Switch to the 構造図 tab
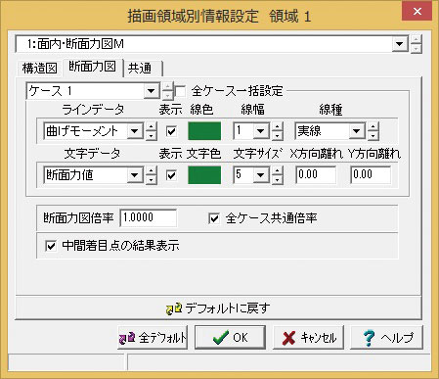The width and height of the screenshot is (439, 379). point(39,69)
